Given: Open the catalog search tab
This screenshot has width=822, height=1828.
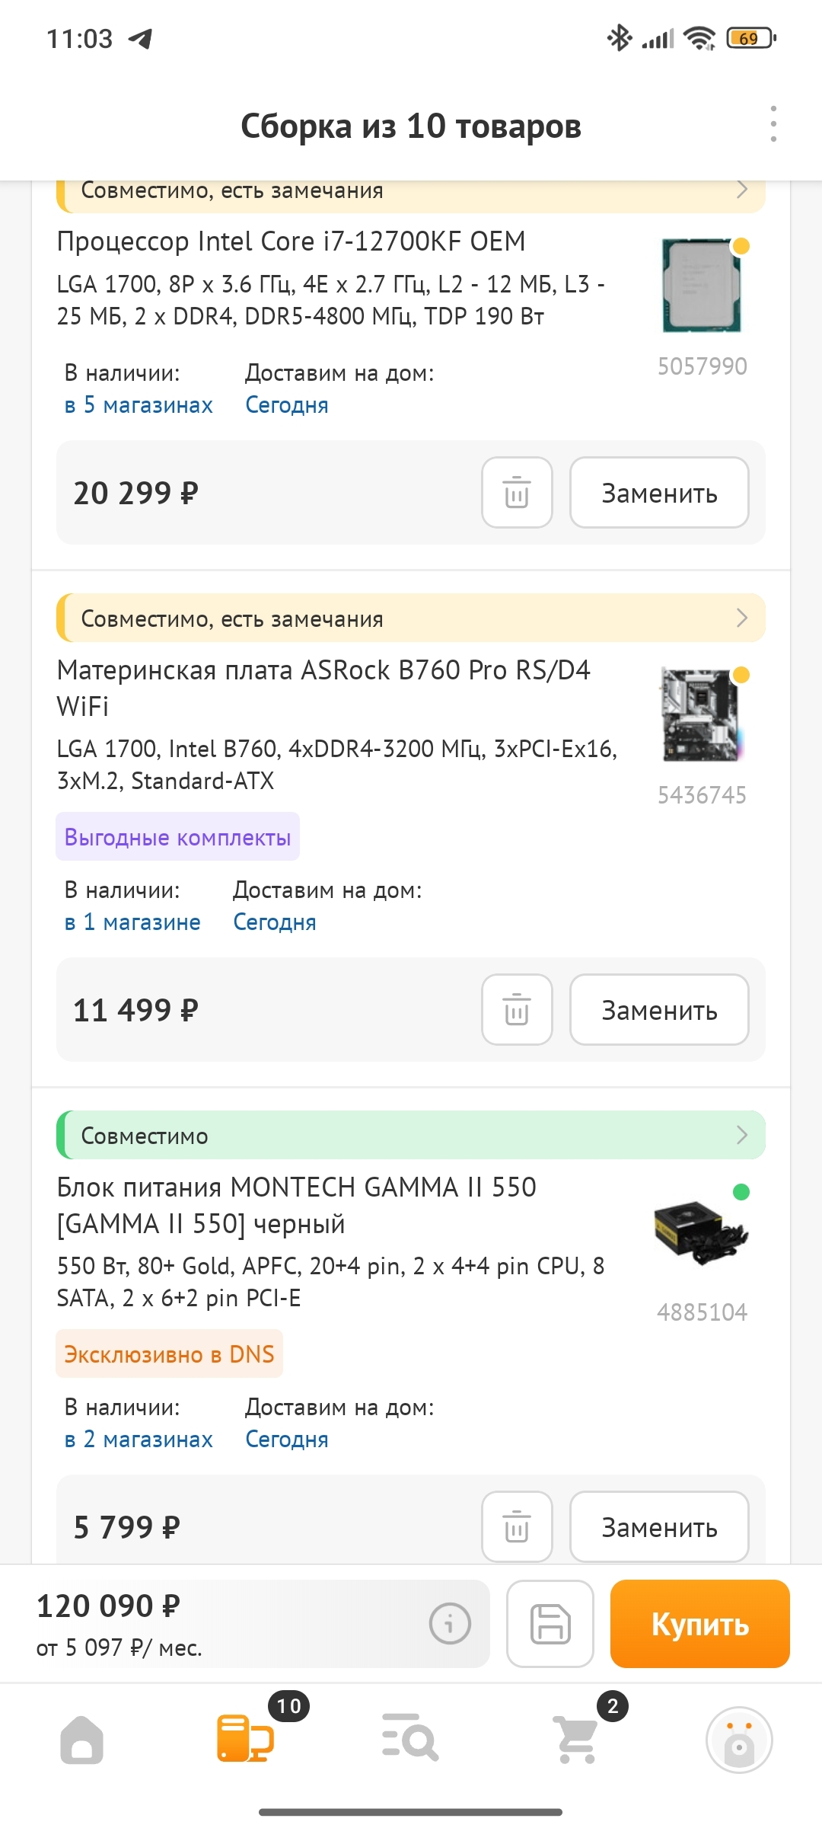Looking at the screenshot, I should pos(410,1738).
